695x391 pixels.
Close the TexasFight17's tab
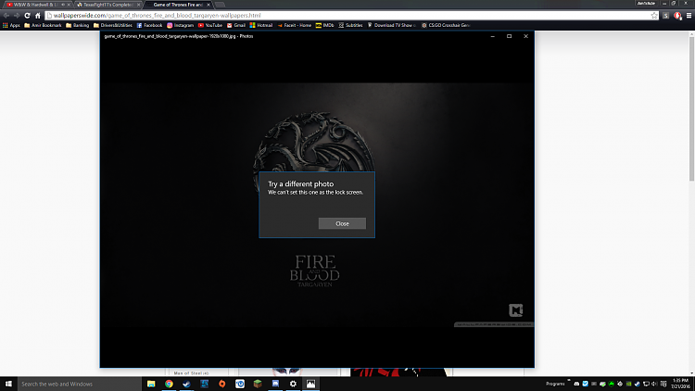138,5
